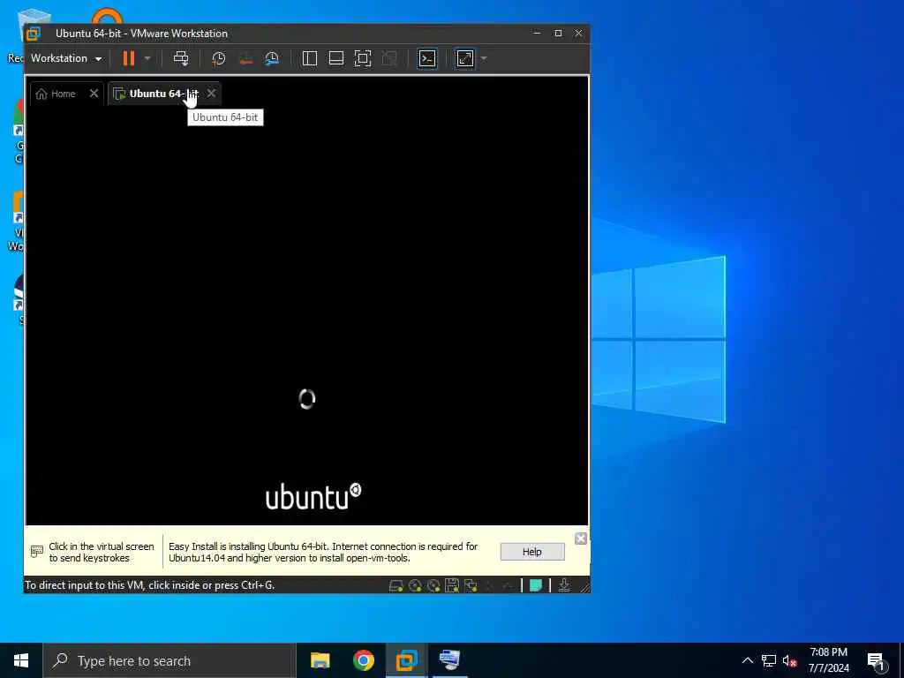
Task: Pause the virtual machine with the orange button
Action: (x=129, y=58)
